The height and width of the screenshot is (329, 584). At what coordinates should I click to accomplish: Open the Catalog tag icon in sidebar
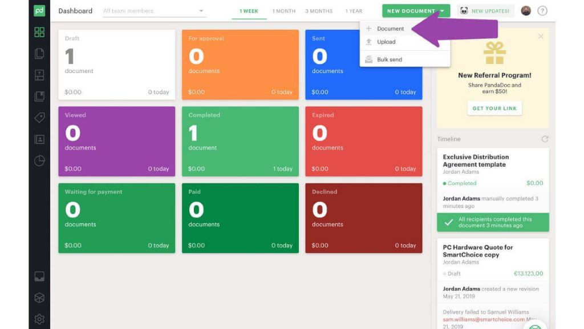click(x=39, y=118)
